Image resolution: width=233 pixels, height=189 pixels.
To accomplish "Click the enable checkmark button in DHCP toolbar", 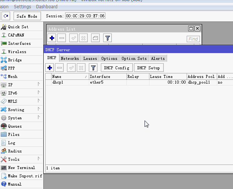I will (x=71, y=68).
